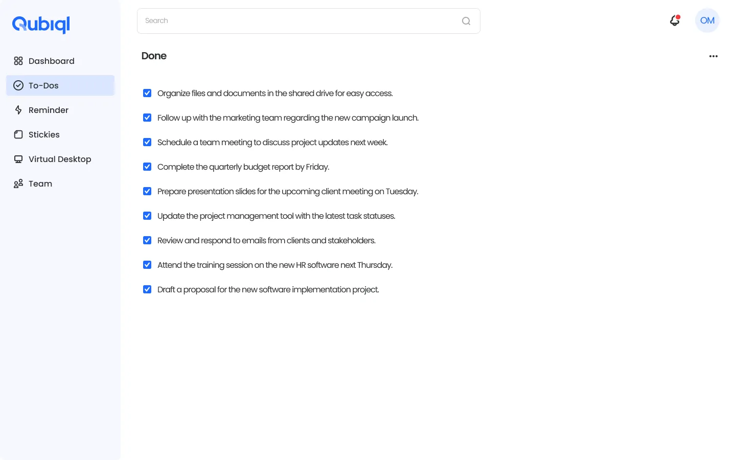This screenshot has width=736, height=460.
Task: Click the Qubiql logo
Action: 41,24
